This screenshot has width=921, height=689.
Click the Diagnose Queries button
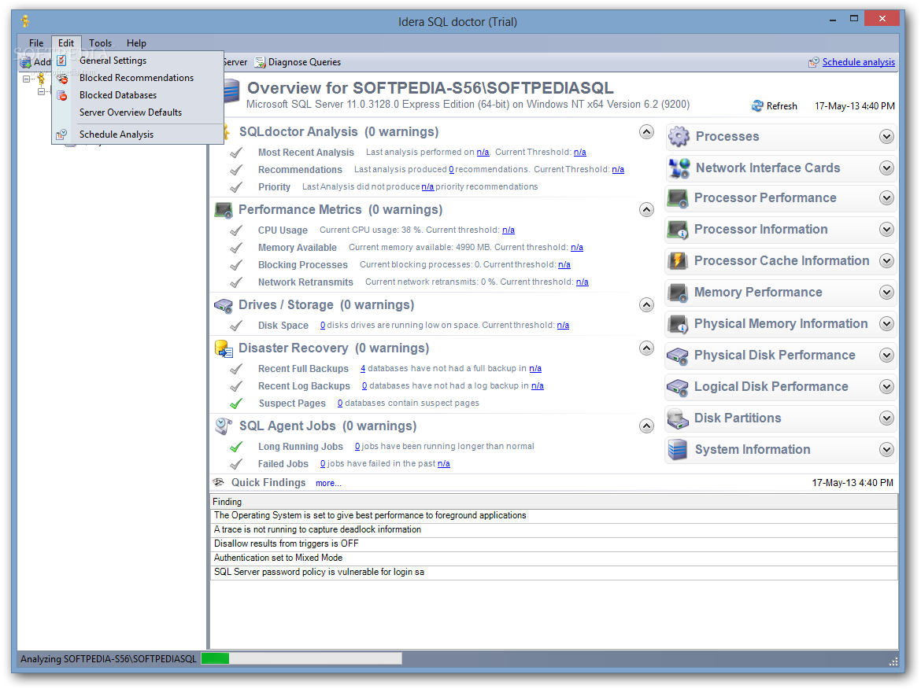click(x=298, y=62)
